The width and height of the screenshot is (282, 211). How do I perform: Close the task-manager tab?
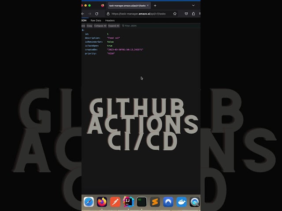click(148, 6)
